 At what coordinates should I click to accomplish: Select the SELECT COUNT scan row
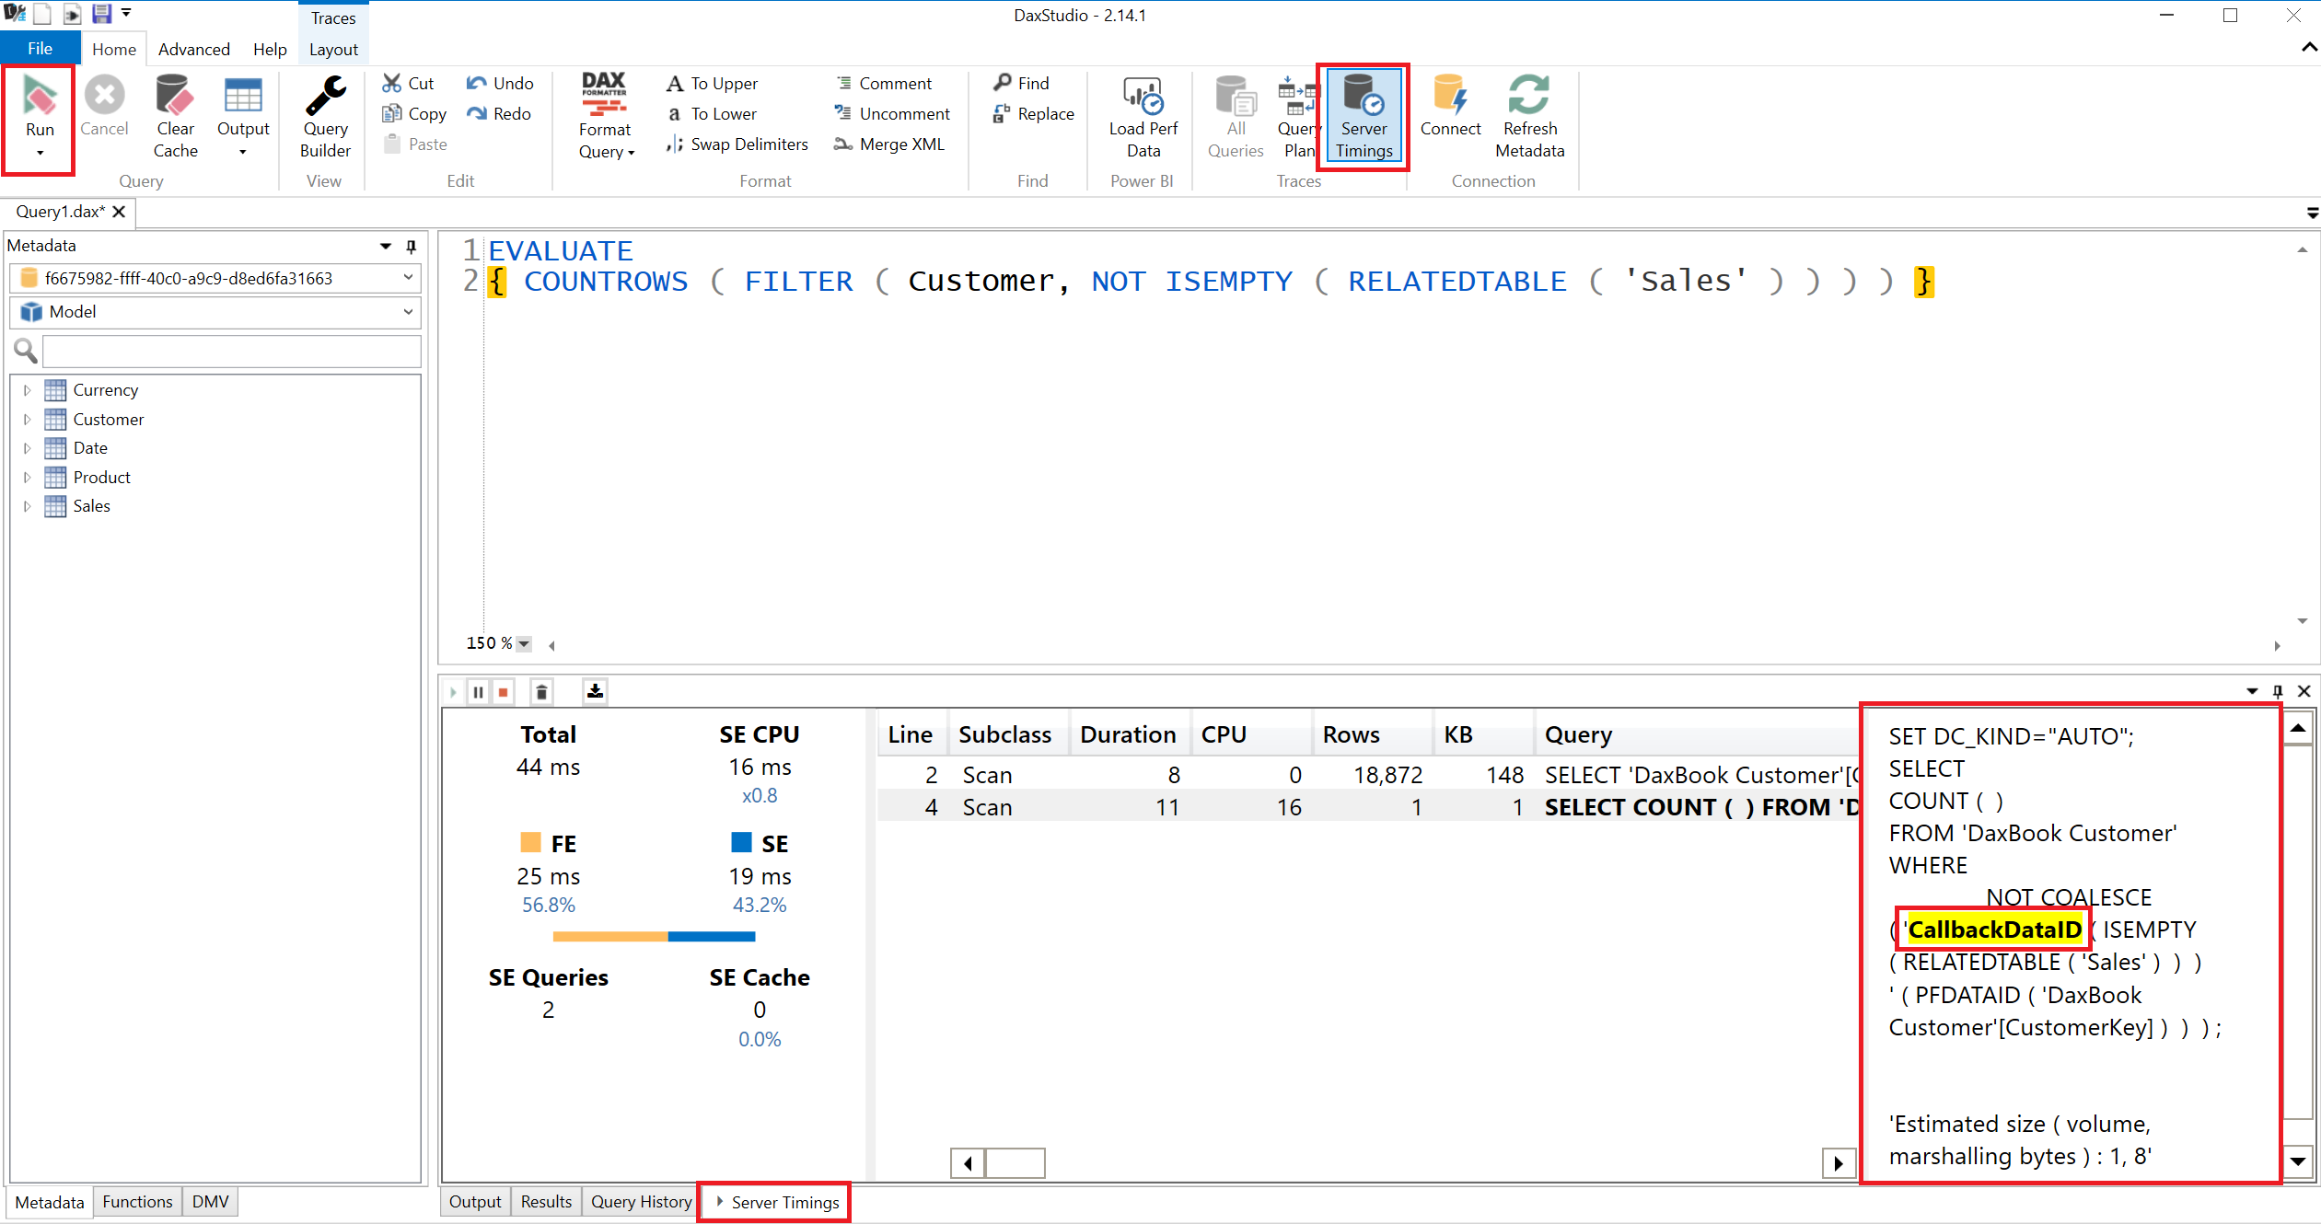point(1367,808)
